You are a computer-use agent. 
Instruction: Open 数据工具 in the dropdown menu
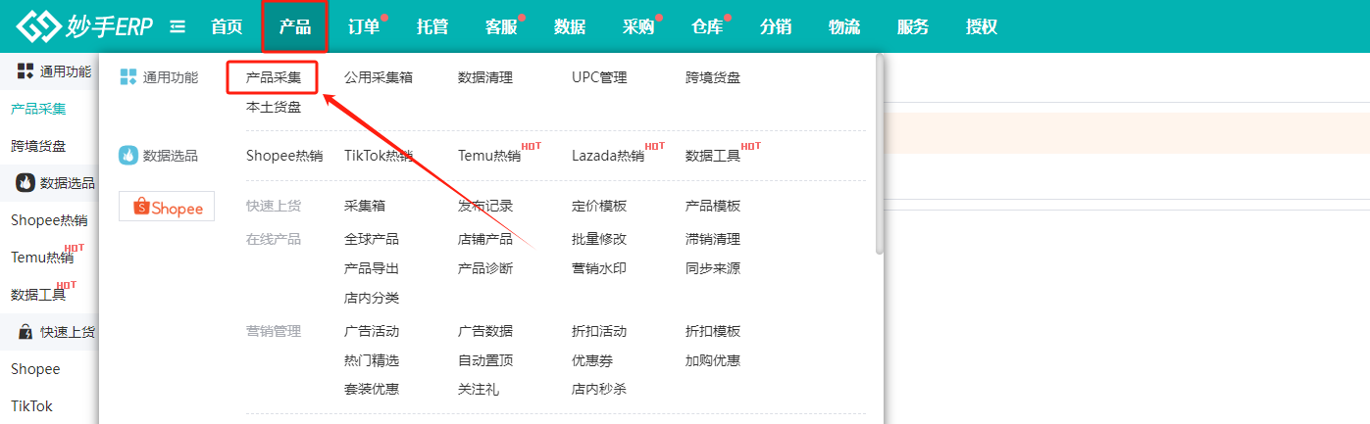[x=713, y=155]
